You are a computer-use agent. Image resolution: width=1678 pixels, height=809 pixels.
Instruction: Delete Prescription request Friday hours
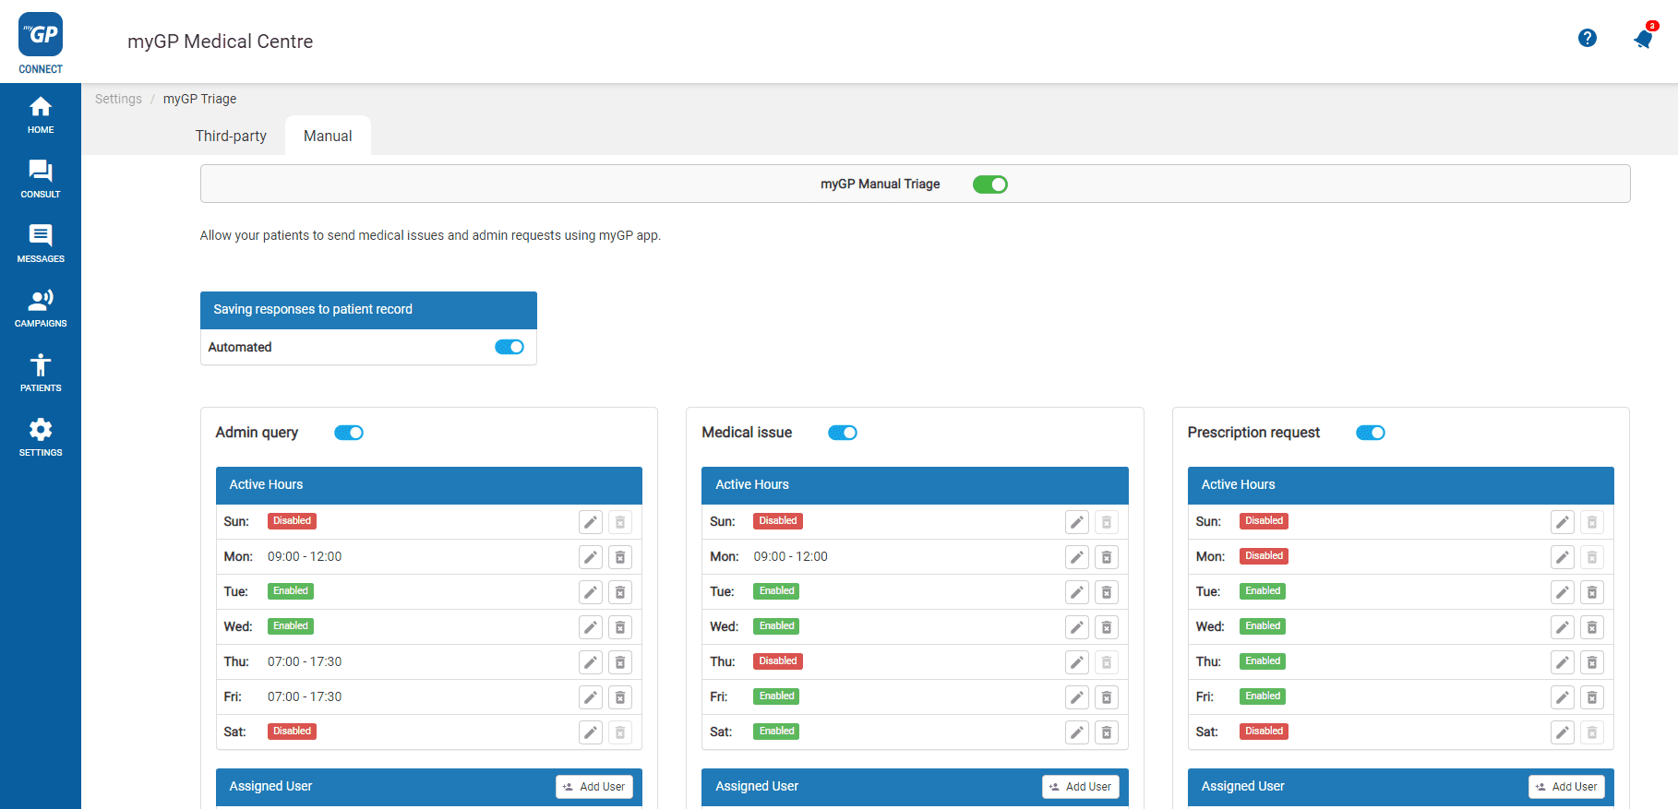coord(1592,697)
